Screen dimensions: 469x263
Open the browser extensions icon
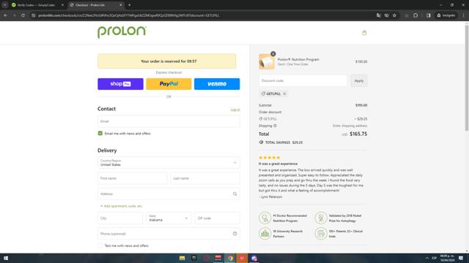pyautogui.click(x=416, y=15)
